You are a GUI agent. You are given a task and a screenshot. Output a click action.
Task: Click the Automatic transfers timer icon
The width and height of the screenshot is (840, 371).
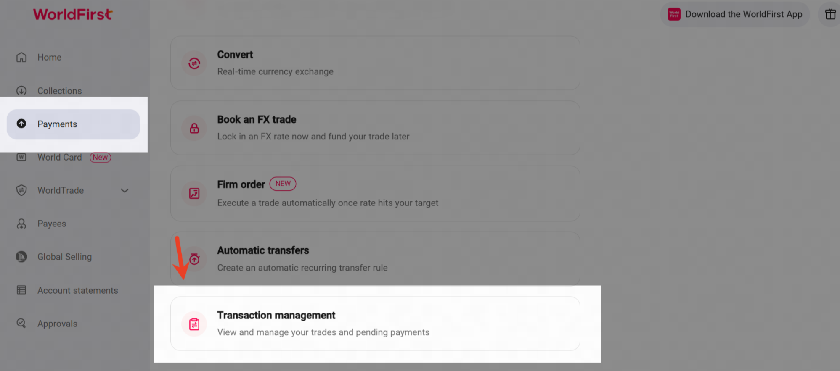pyautogui.click(x=194, y=259)
